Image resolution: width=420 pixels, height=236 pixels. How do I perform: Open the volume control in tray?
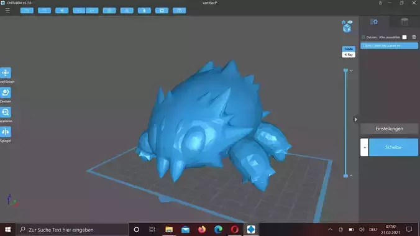[362, 230]
